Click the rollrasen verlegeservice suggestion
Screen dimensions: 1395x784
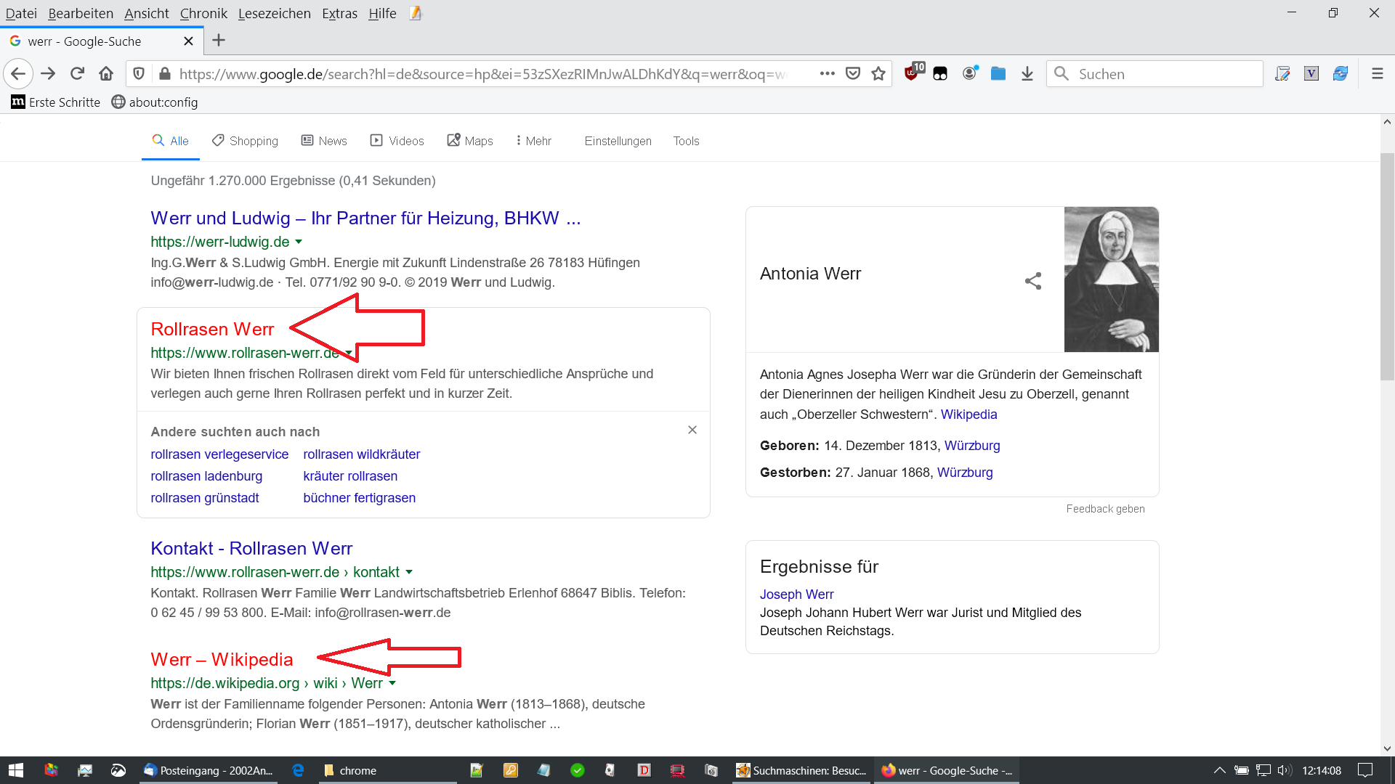click(x=219, y=454)
